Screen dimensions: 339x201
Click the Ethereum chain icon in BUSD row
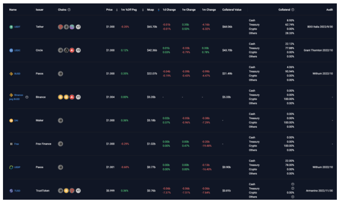click(61, 74)
